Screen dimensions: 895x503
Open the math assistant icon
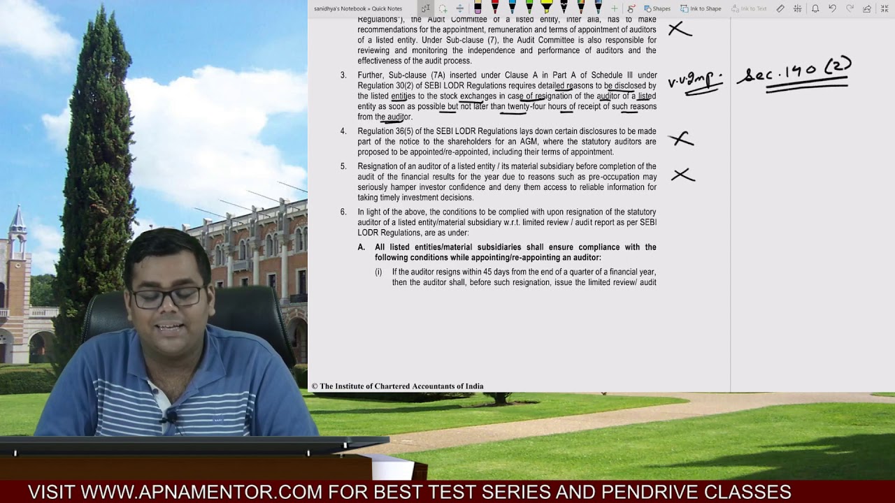(x=798, y=8)
